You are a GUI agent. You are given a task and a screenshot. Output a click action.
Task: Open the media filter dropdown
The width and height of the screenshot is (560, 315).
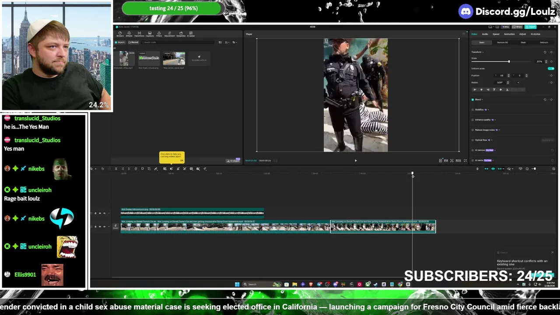[234, 42]
